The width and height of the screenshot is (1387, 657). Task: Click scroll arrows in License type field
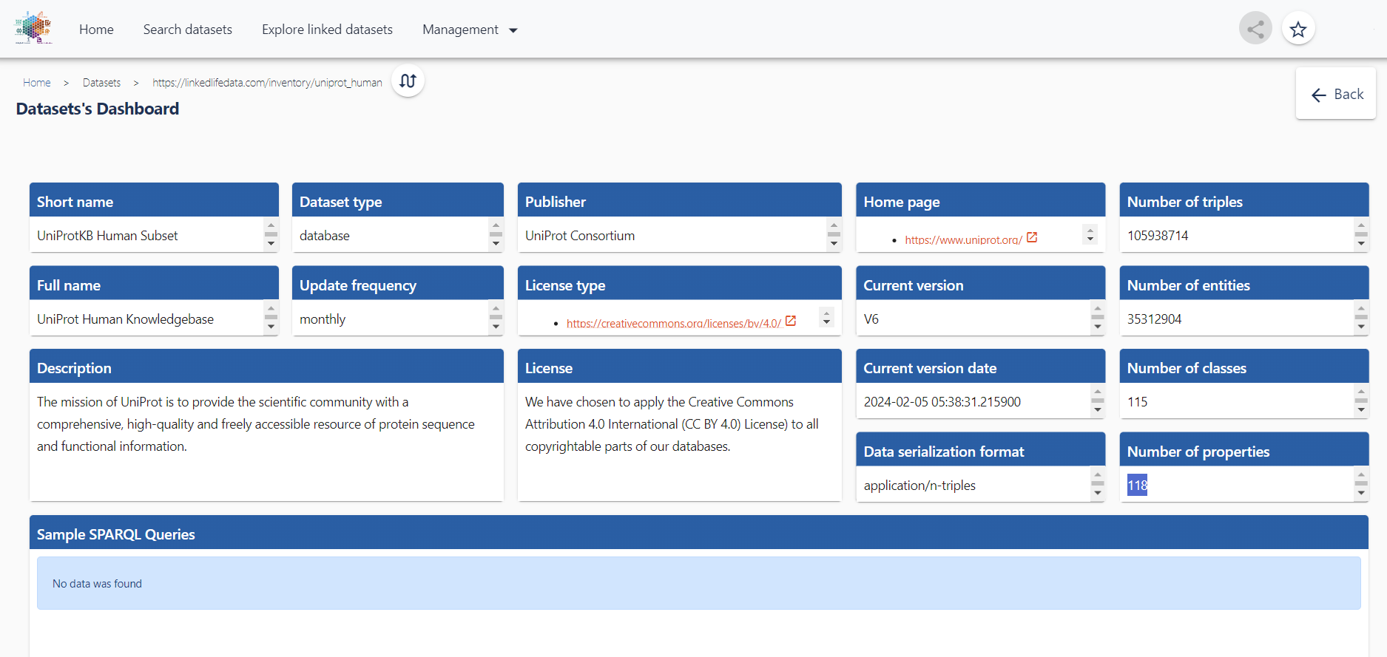[826, 318]
